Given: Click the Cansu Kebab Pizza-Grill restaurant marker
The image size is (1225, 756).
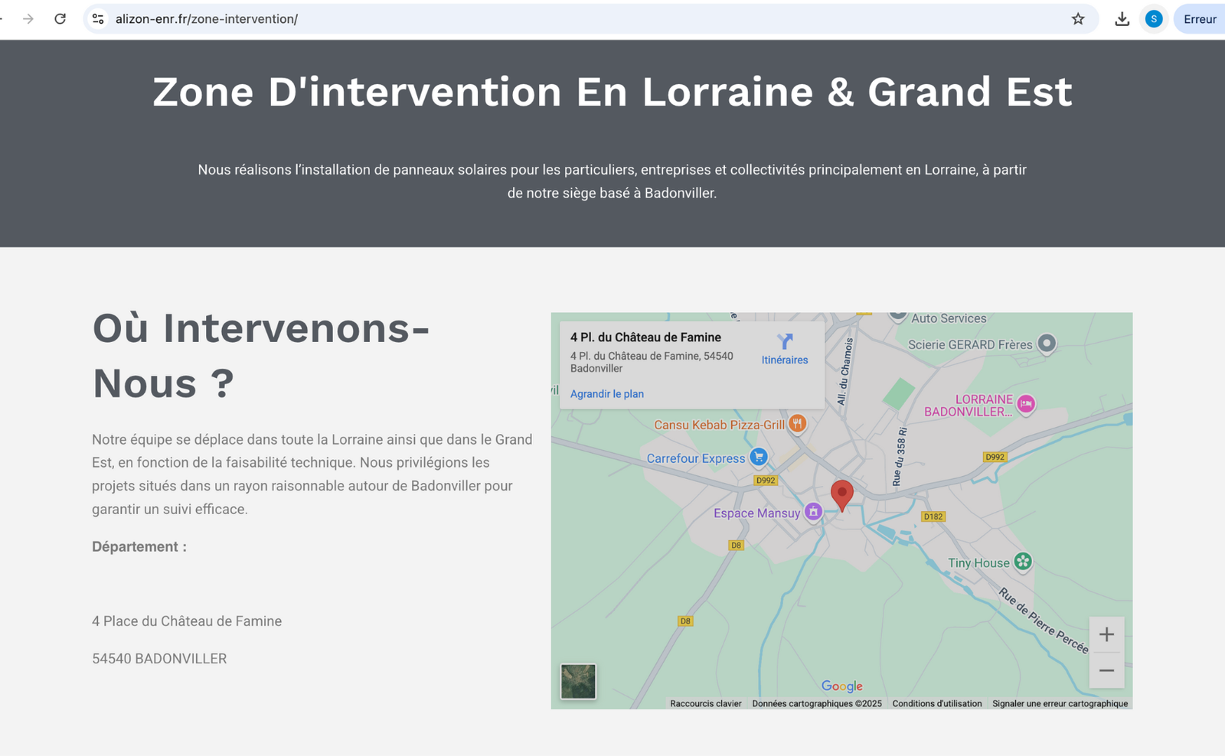Looking at the screenshot, I should (797, 423).
